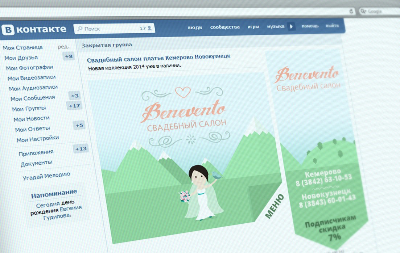This screenshot has height=253, width=400.
Task: Open the music player play arrow
Action: tap(291, 26)
